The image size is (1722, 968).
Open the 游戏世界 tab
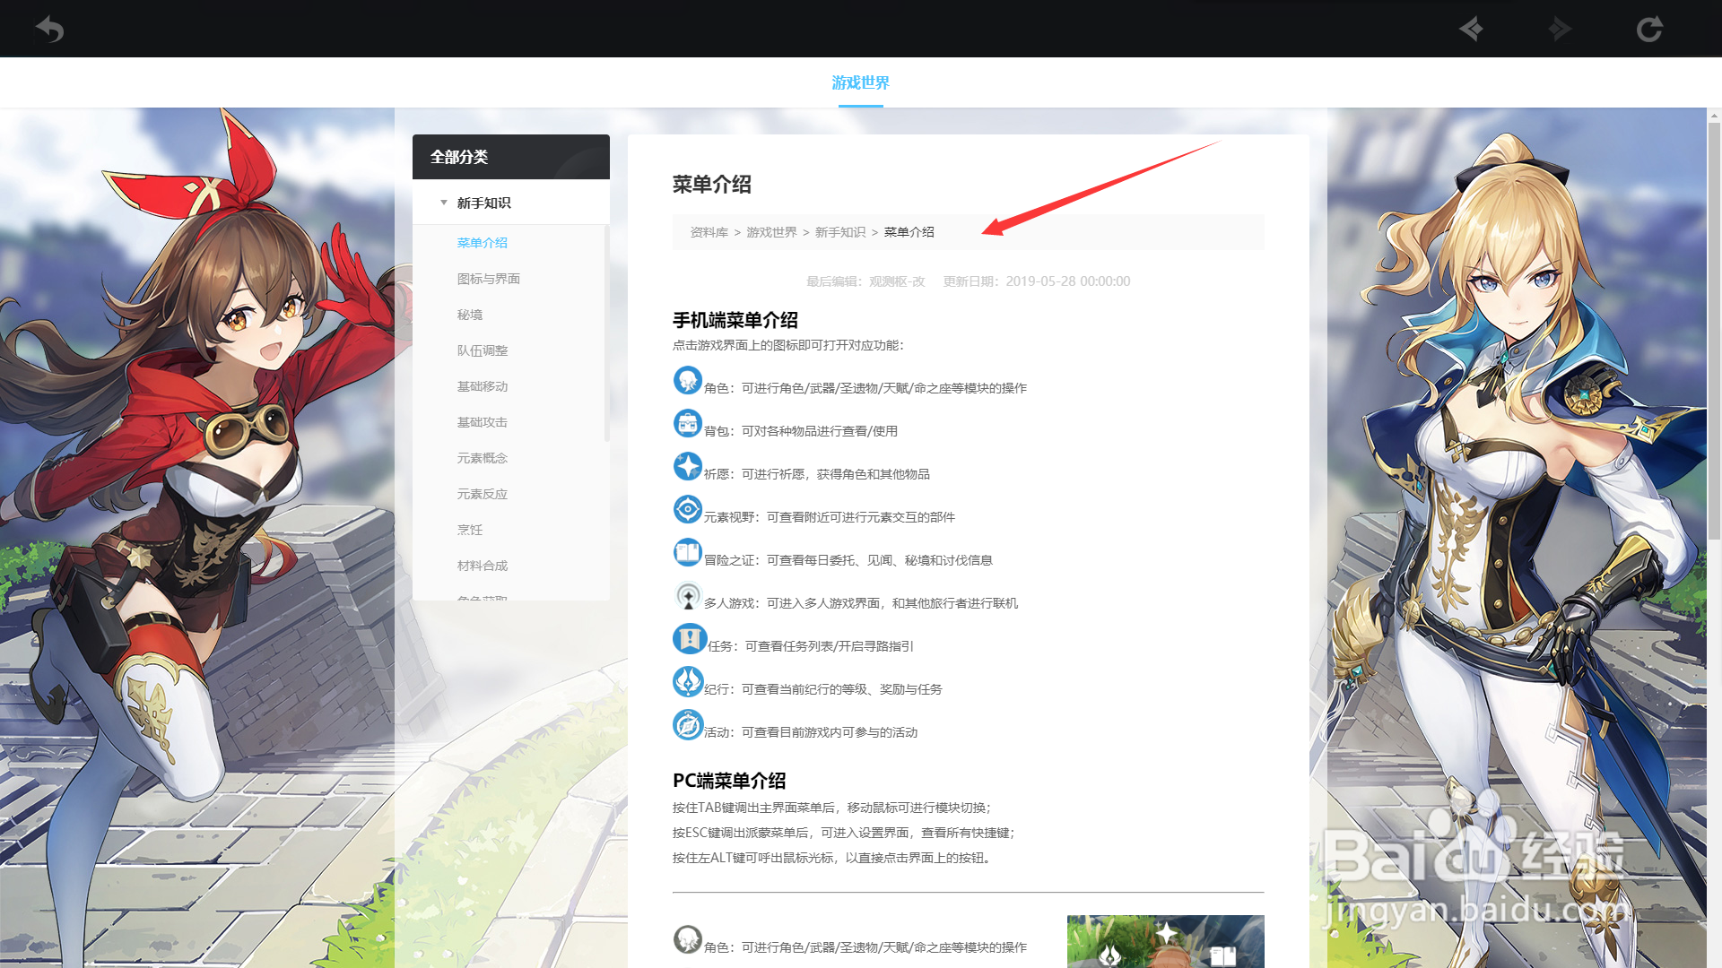click(x=860, y=82)
